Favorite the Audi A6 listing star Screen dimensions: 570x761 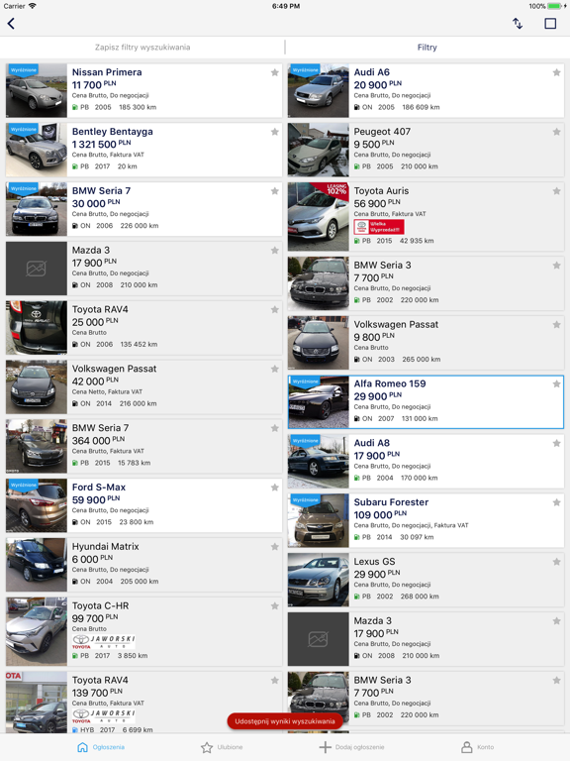pyautogui.click(x=556, y=72)
